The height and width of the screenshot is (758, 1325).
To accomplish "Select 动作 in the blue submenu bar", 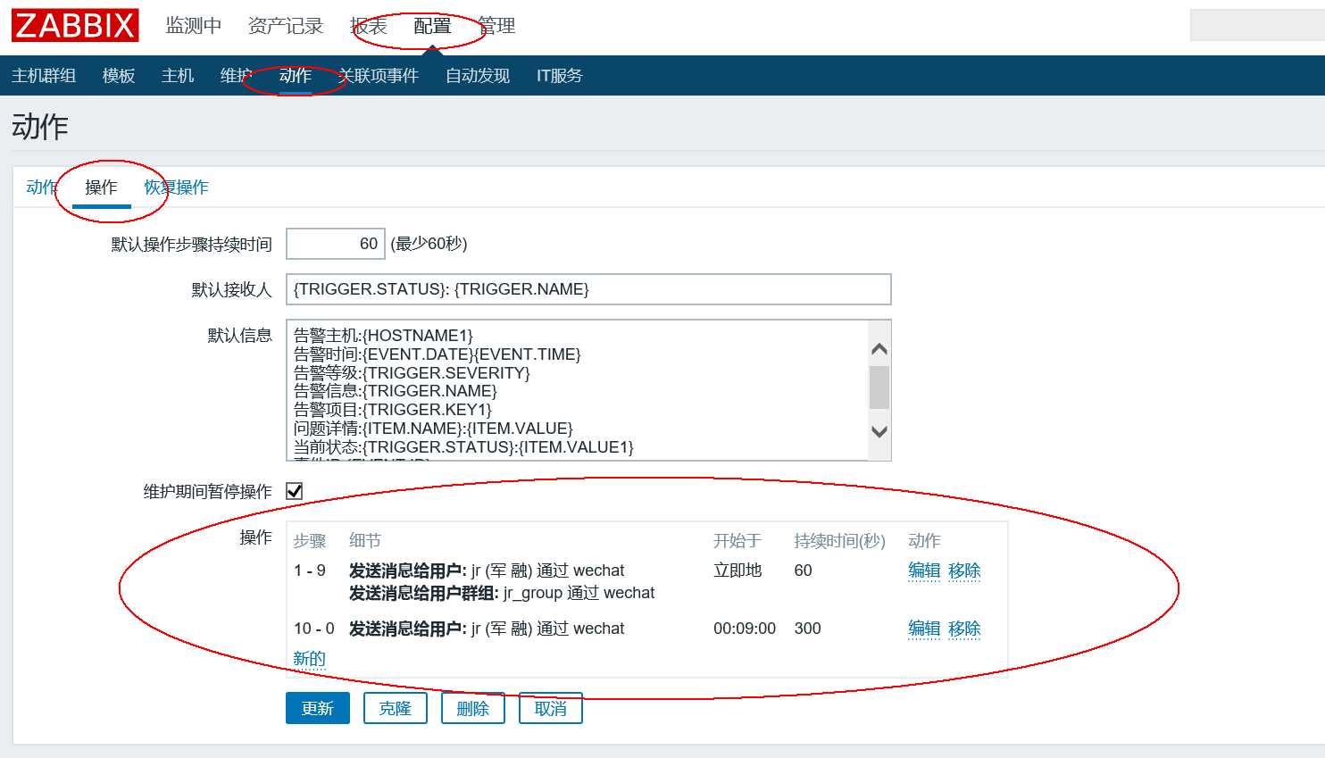I will [296, 76].
